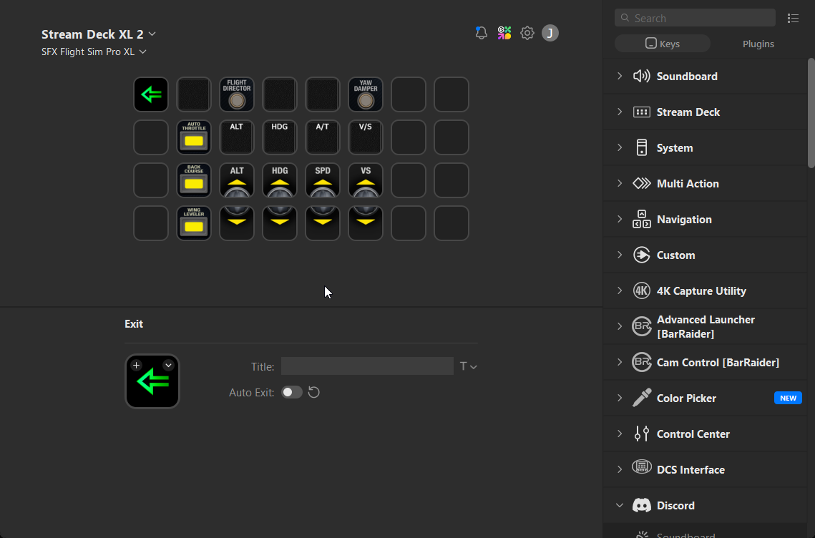Open the settings gear icon
Image resolution: width=815 pixels, height=538 pixels.
point(527,33)
